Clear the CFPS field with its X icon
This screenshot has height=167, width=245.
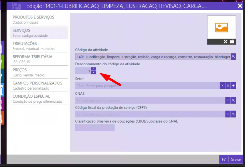pos(228,114)
